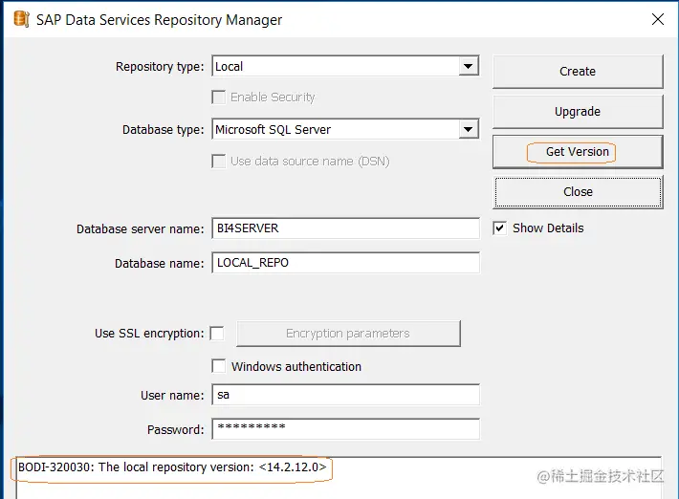Click the Database server name field BI4SERVER
The height and width of the screenshot is (499, 679).
coord(345,228)
